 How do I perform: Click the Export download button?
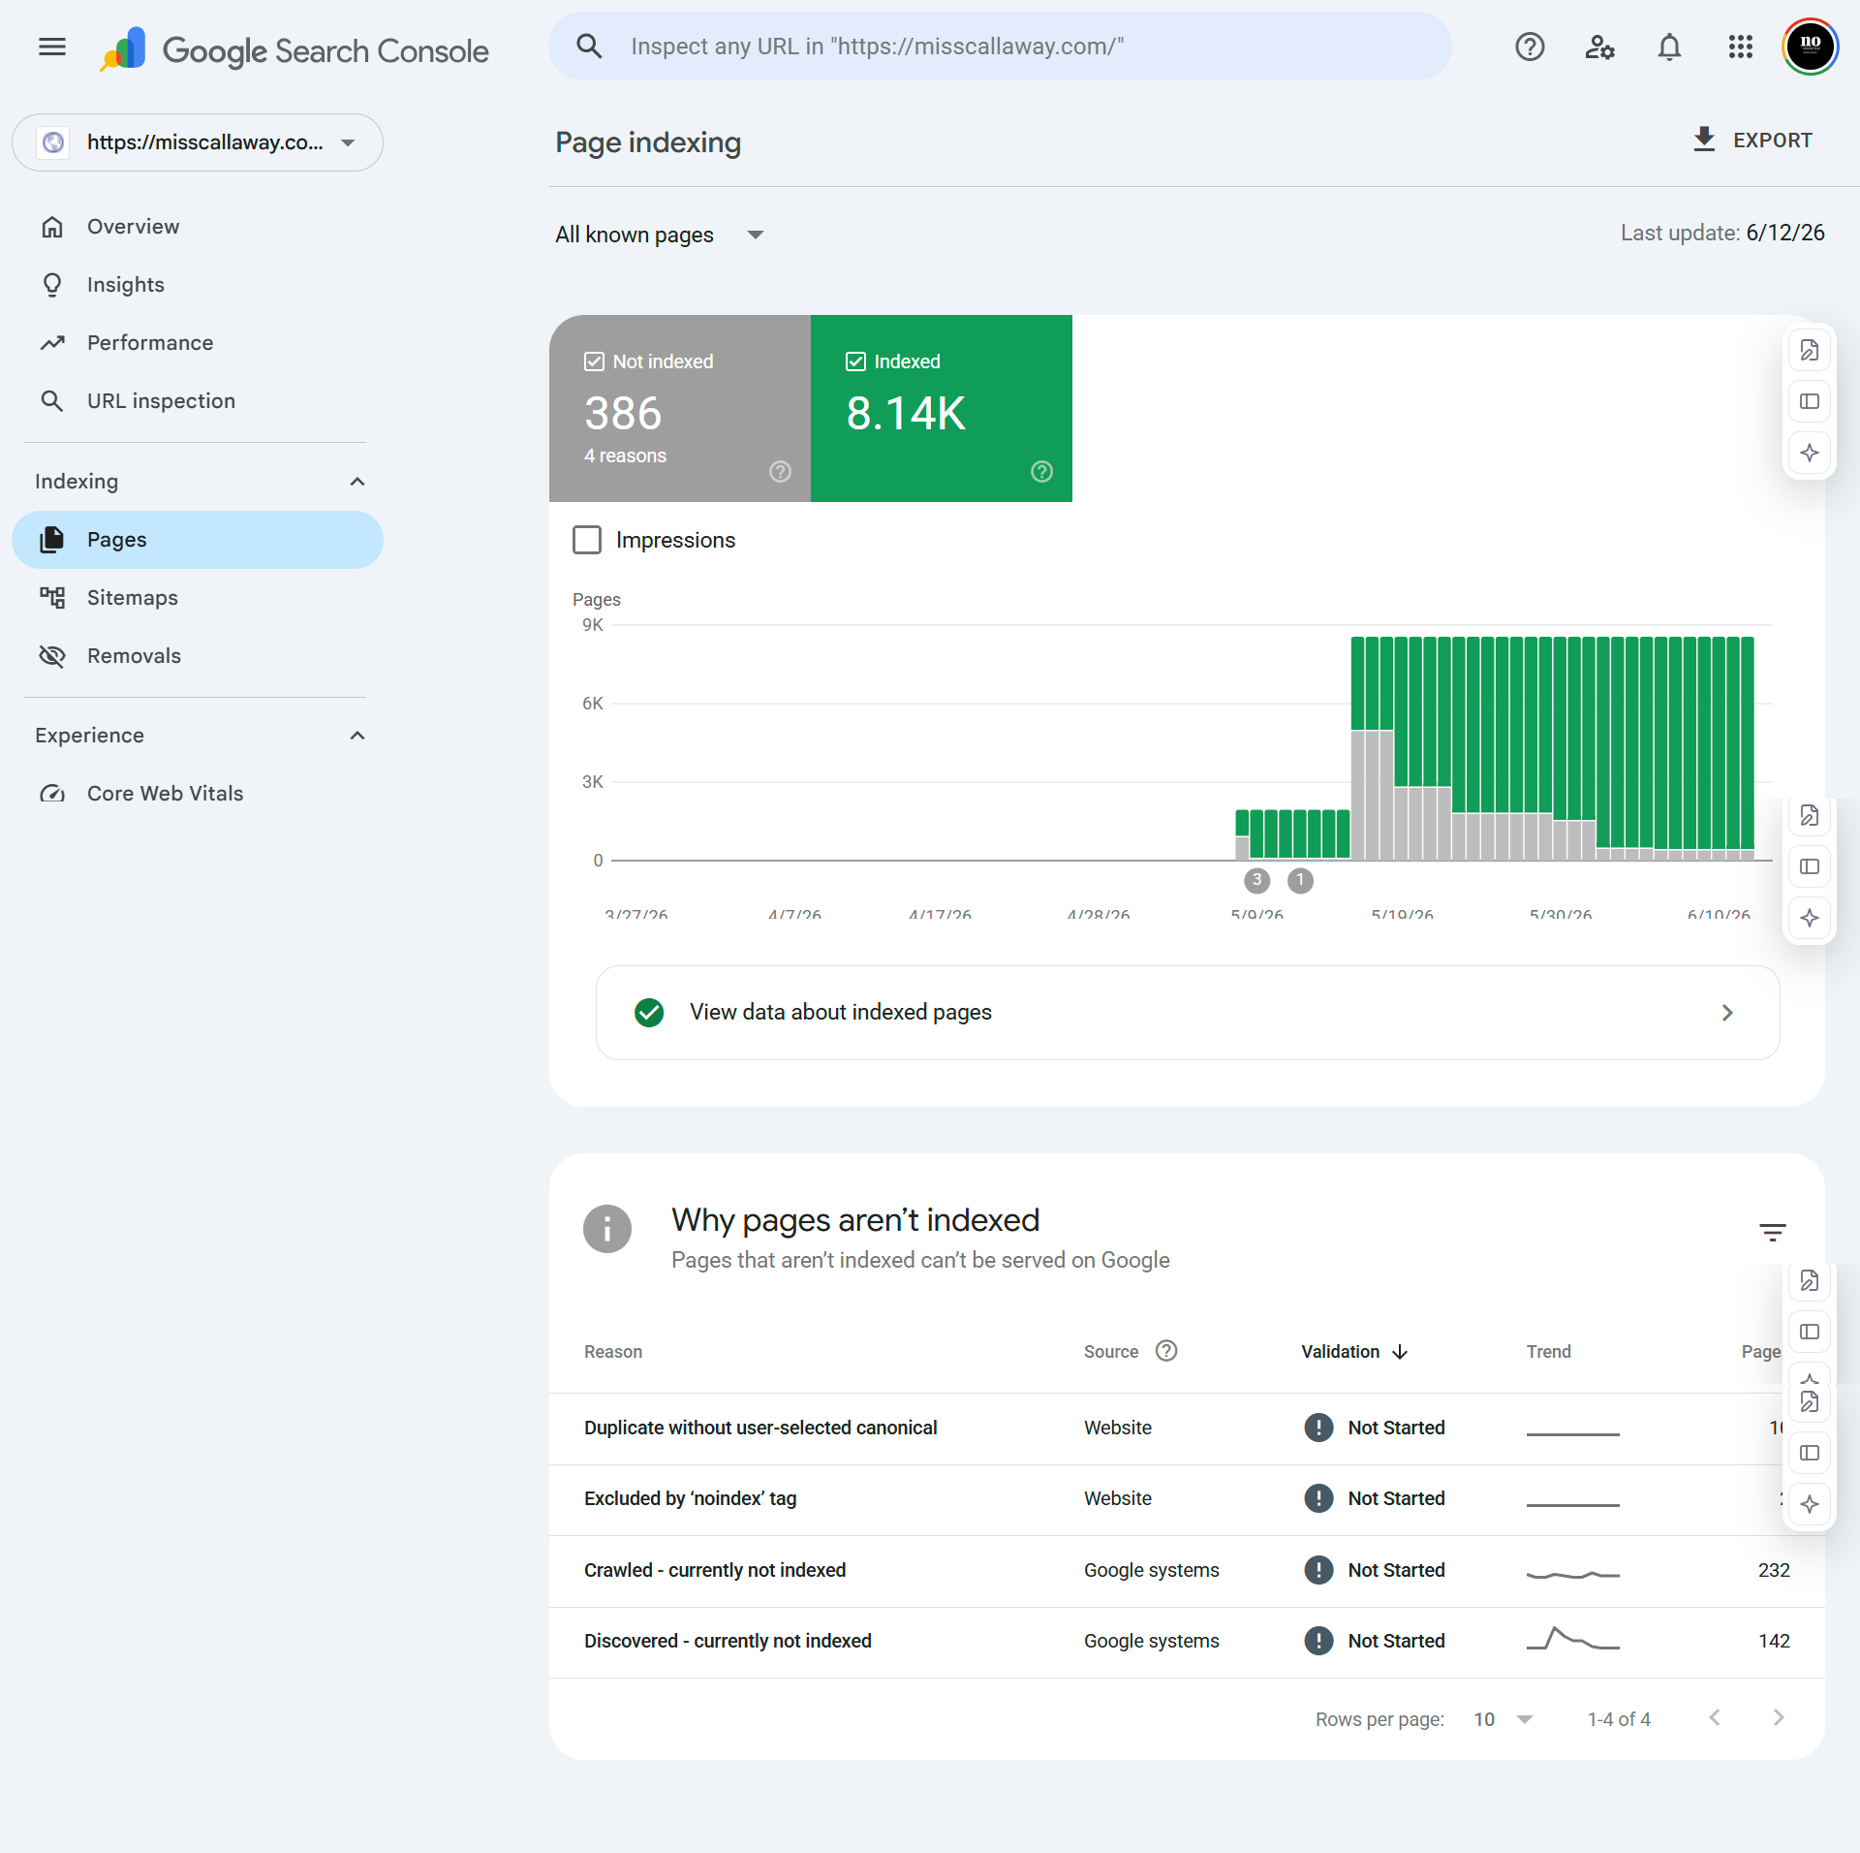(x=1752, y=140)
